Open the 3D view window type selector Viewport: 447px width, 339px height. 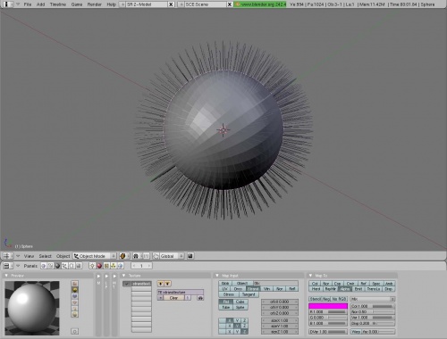(8, 256)
